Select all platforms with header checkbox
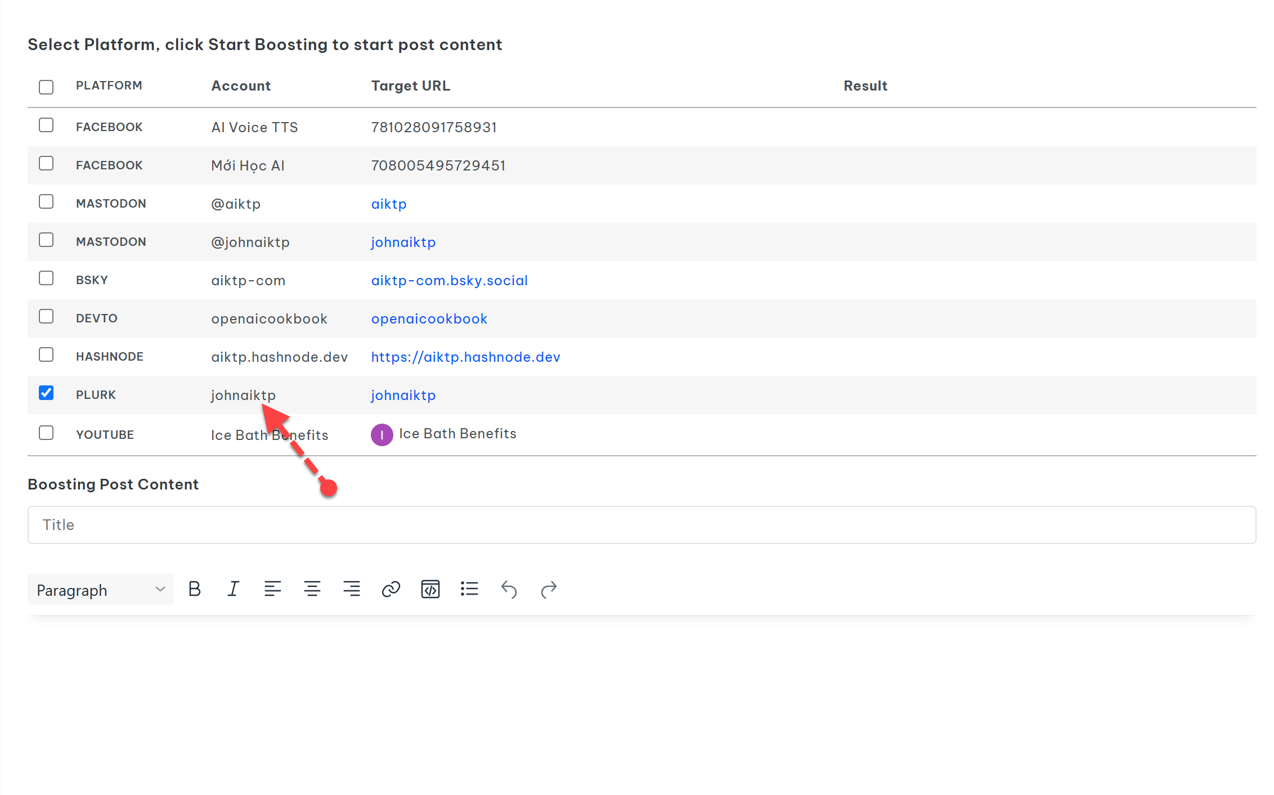The height and width of the screenshot is (795, 1274). 46,87
